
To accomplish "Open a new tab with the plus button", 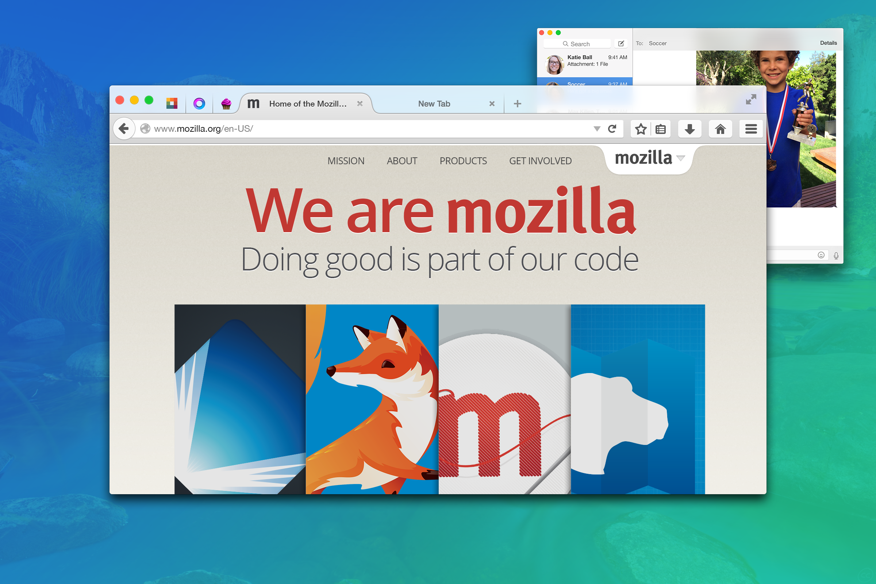I will (517, 104).
